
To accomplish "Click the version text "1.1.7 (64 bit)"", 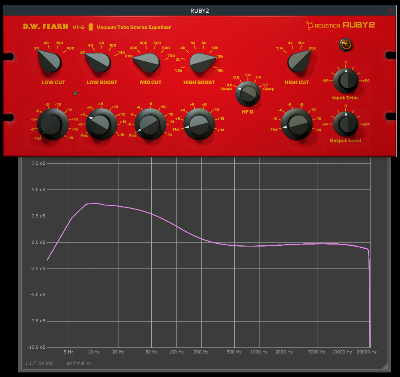I will point(39,363).
